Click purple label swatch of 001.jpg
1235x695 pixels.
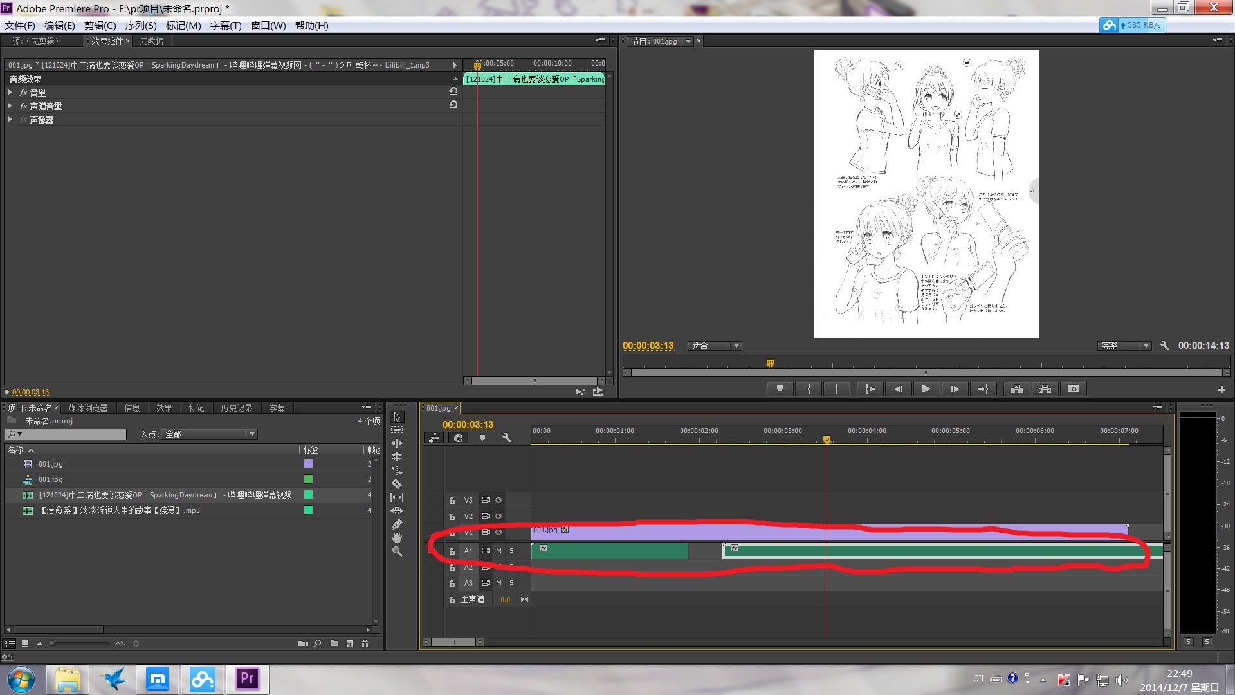click(x=308, y=464)
